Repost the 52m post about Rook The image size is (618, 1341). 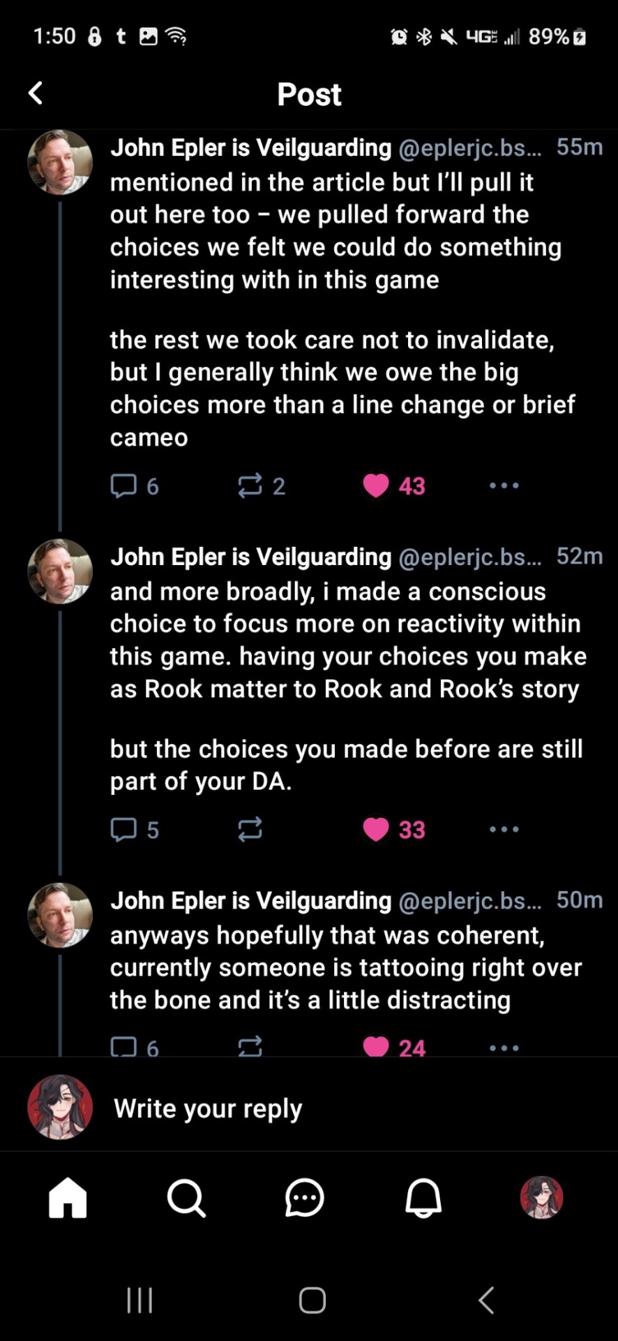click(250, 829)
